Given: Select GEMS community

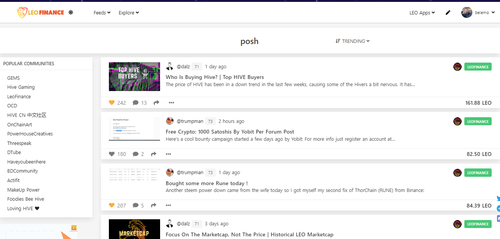Looking at the screenshot, I should 13,78.
